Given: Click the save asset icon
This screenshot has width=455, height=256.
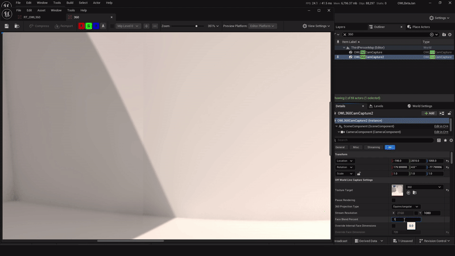Looking at the screenshot, I should [x=6, y=26].
